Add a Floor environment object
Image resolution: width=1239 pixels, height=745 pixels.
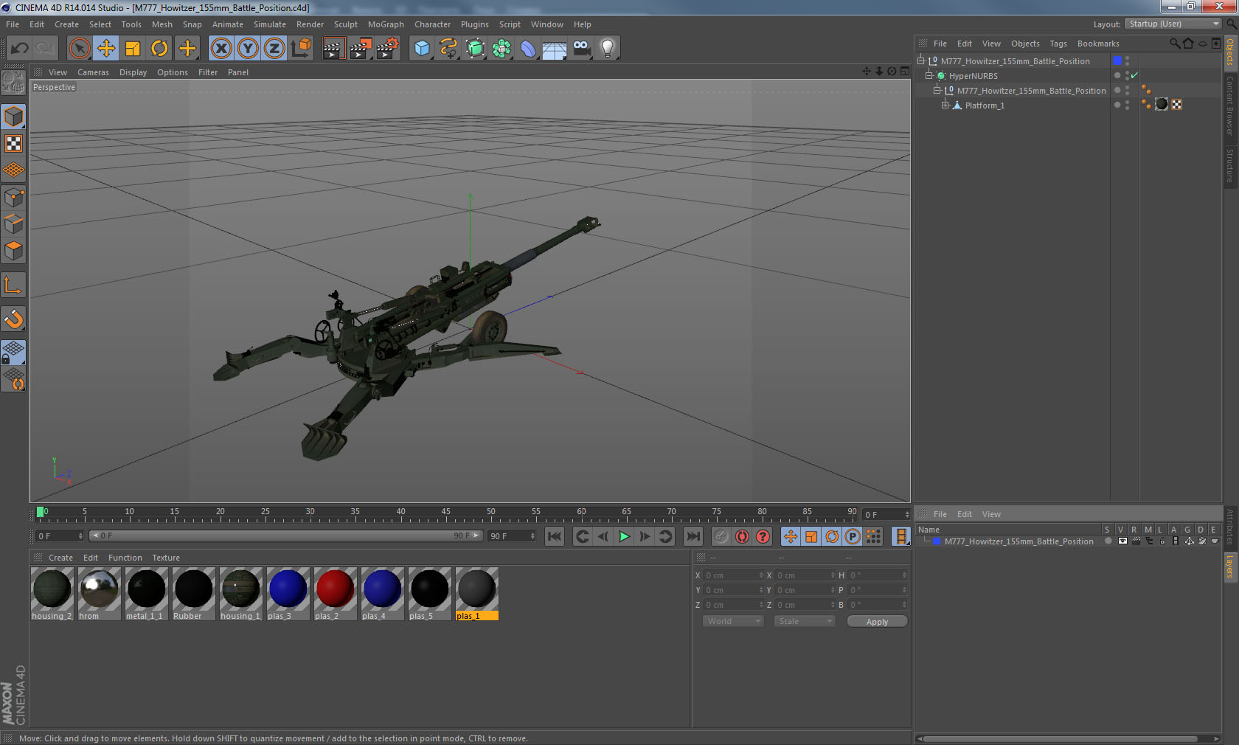(x=555, y=49)
